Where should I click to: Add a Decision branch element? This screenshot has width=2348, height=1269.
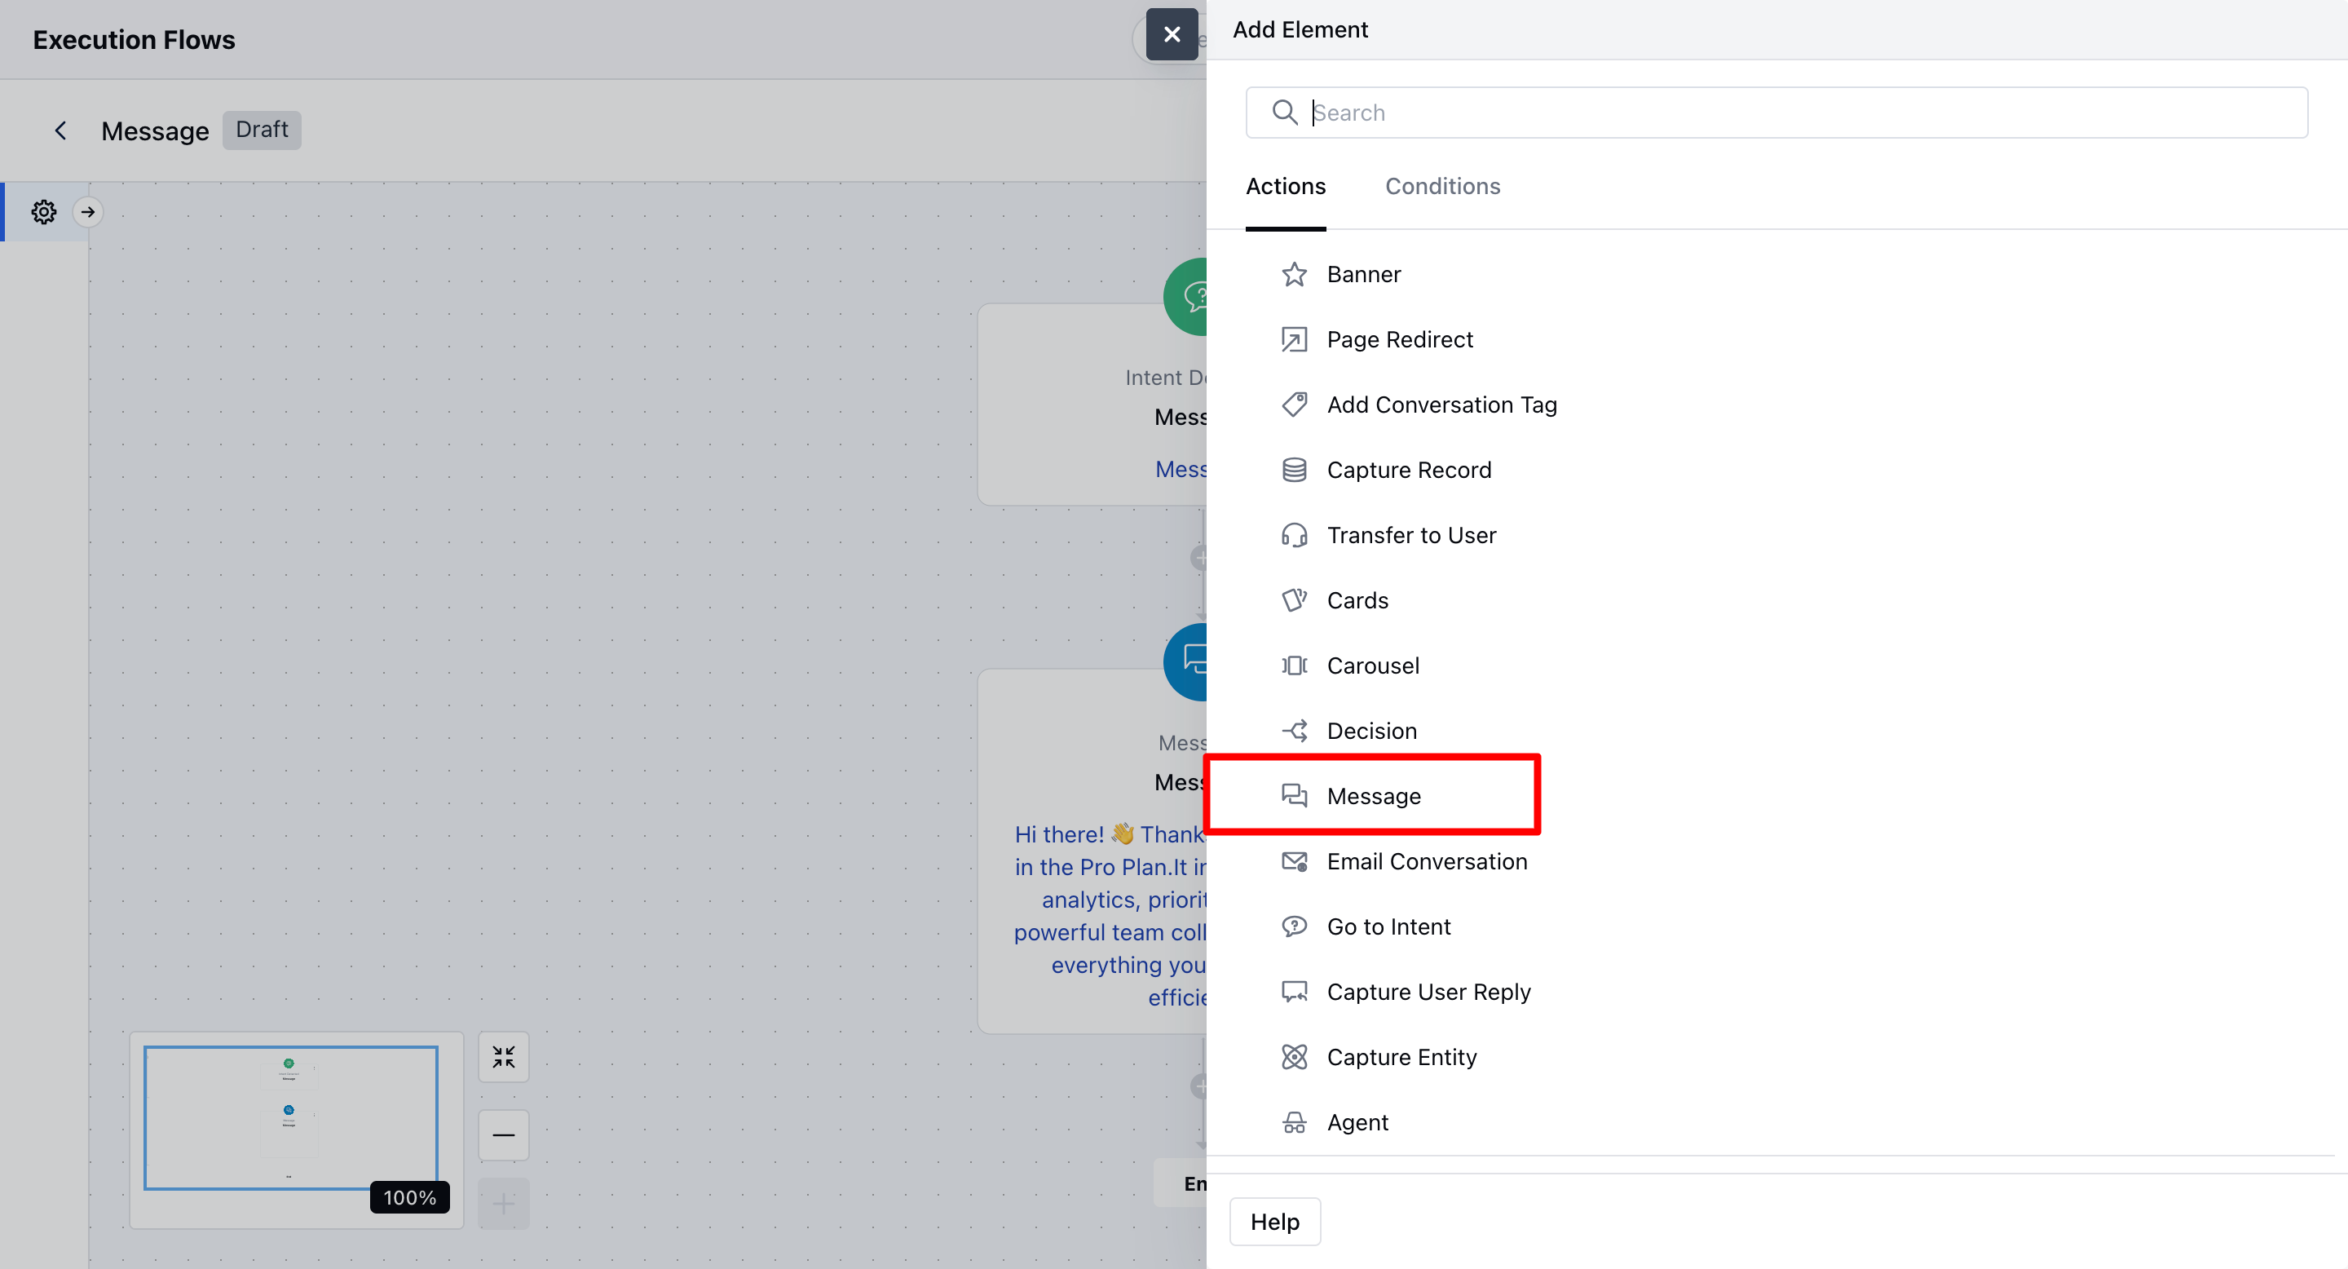(x=1370, y=731)
